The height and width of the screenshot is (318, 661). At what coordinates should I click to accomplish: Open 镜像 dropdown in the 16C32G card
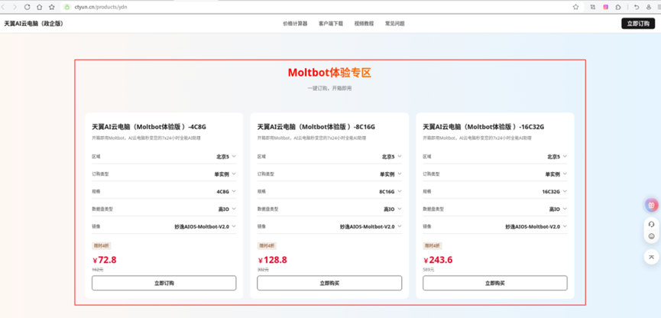pos(495,226)
